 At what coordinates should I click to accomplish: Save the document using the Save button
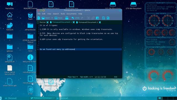(58, 18)
